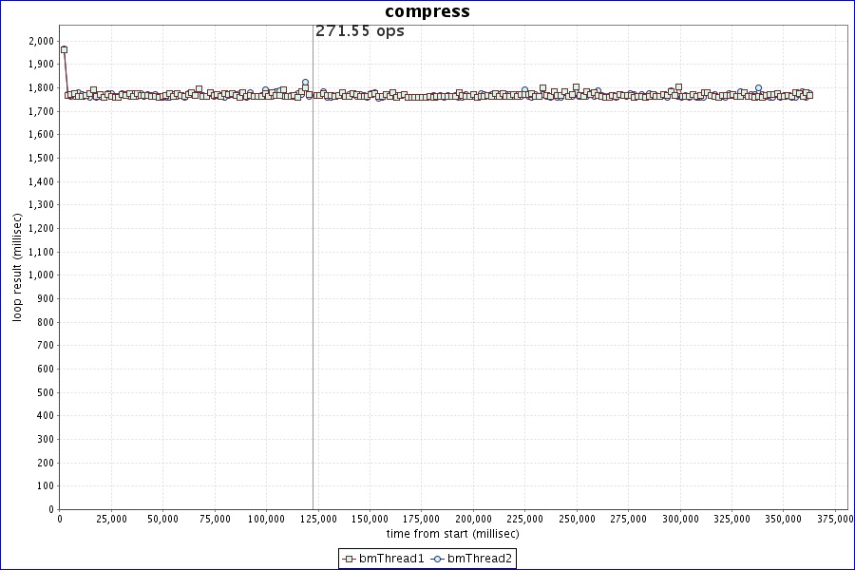
Task: Click the vertical gray marker line
Action: (x=313, y=285)
